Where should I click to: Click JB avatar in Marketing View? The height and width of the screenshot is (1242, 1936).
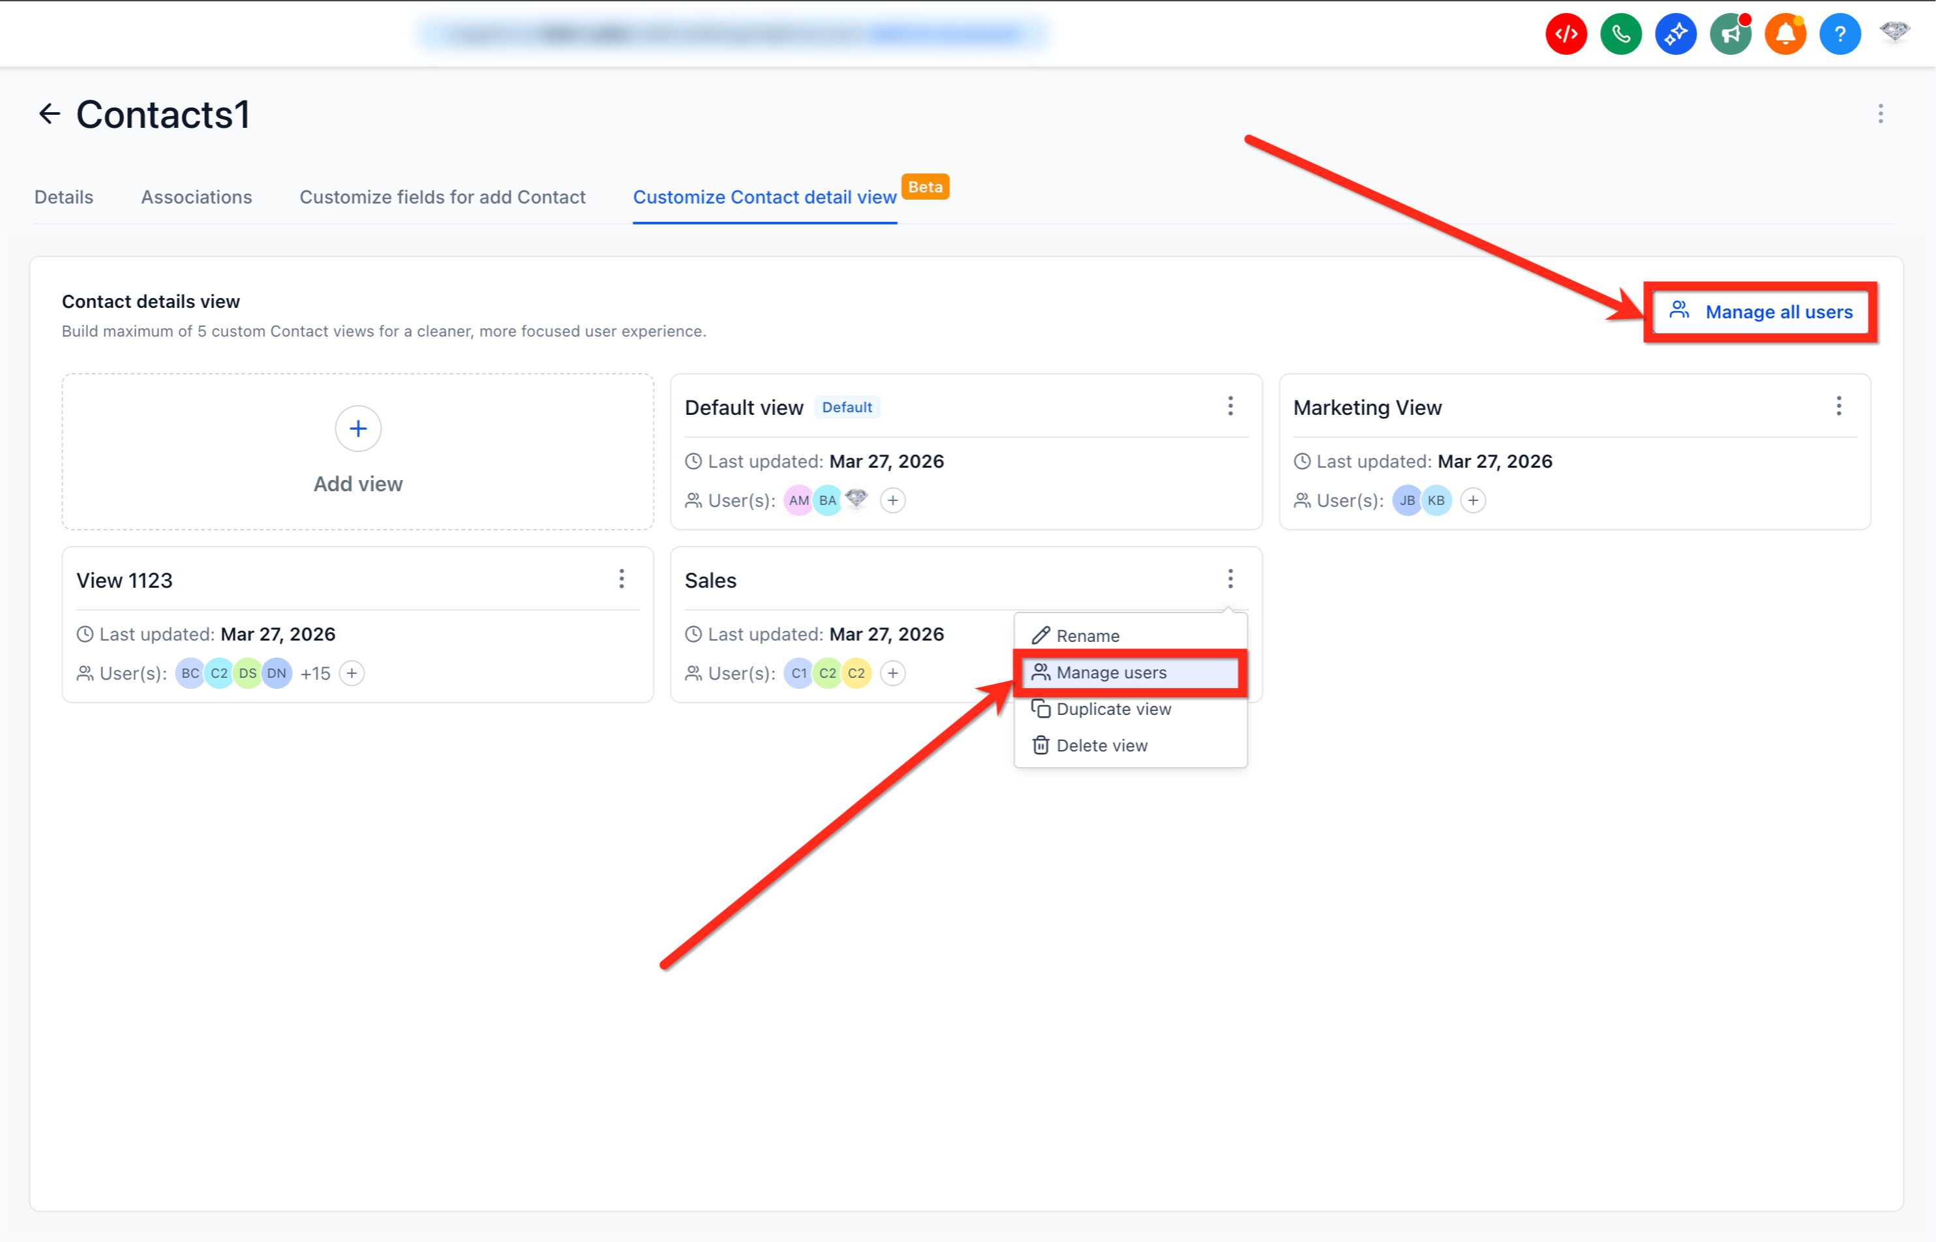click(1407, 501)
